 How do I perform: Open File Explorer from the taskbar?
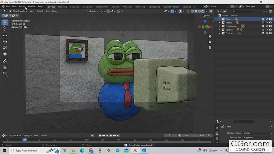click(73, 151)
